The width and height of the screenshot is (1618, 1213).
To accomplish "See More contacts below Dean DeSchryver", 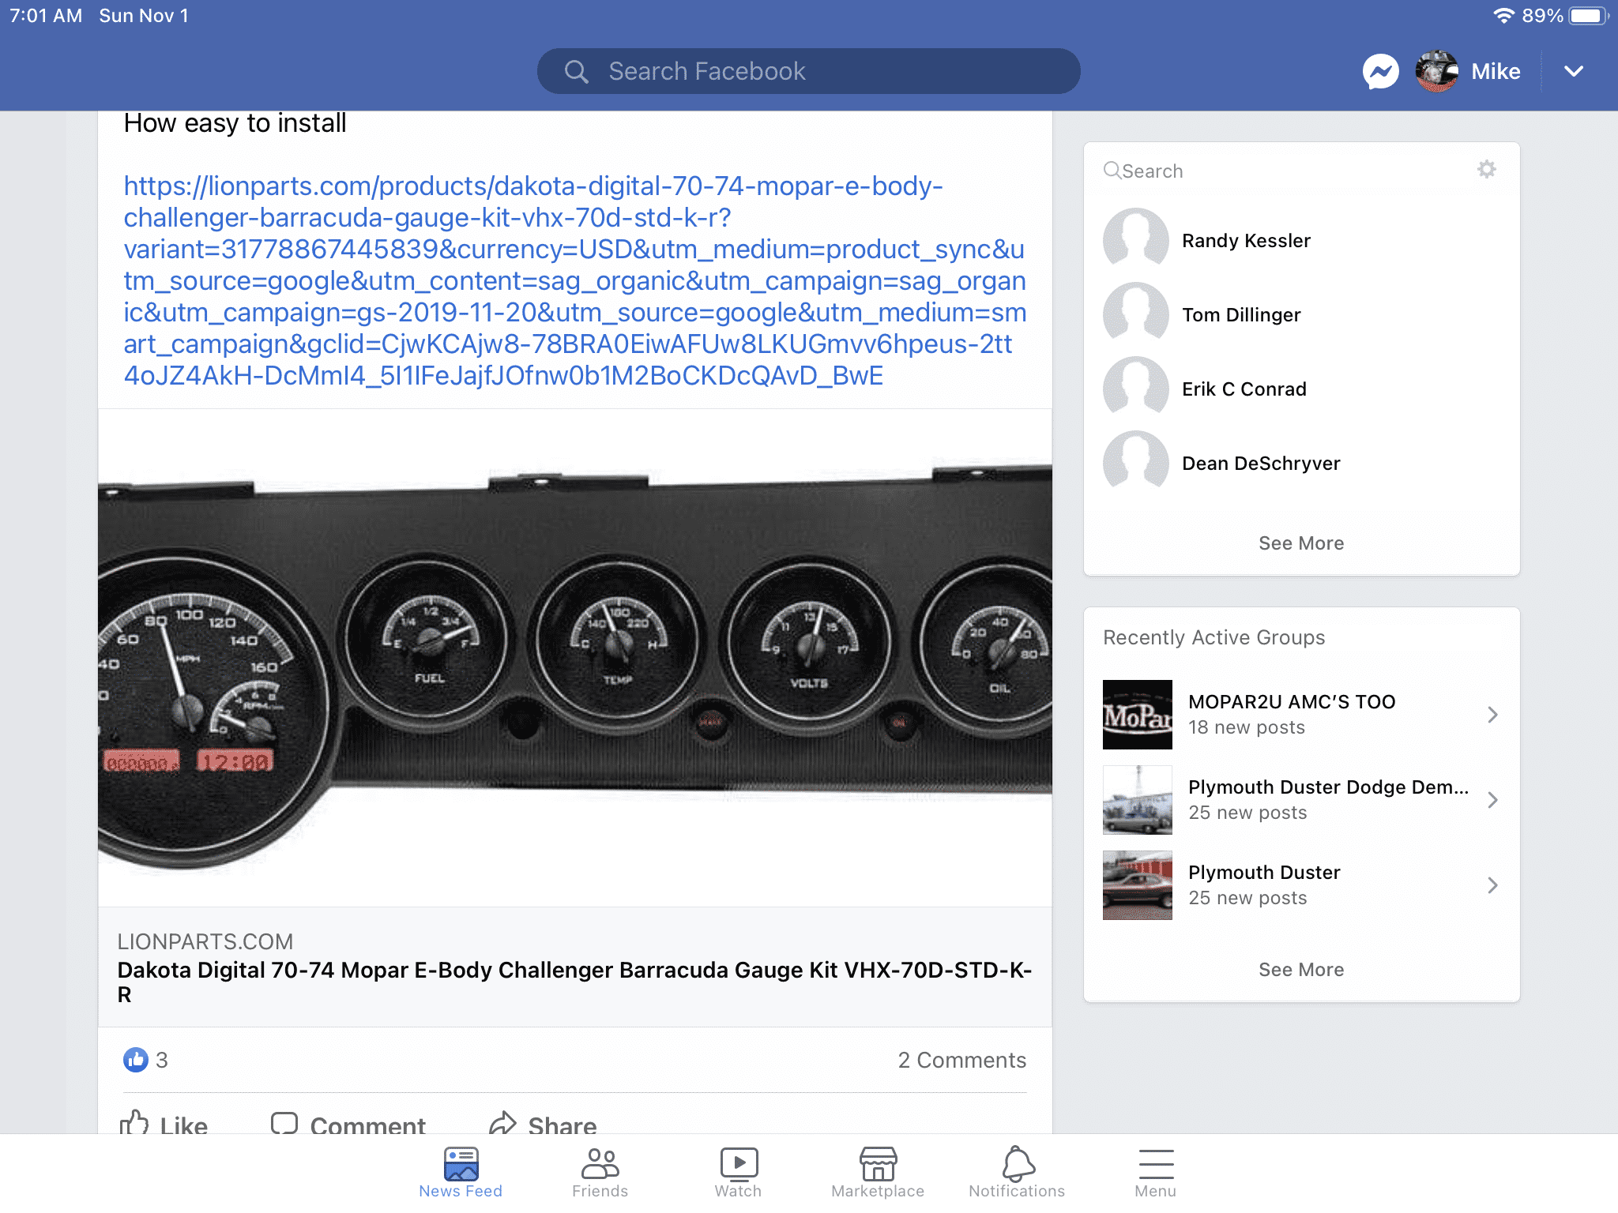I will tap(1301, 543).
